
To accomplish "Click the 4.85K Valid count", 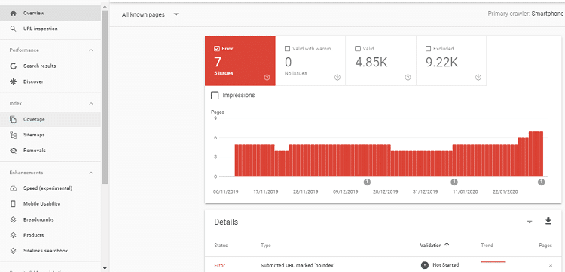I will coord(371,63).
